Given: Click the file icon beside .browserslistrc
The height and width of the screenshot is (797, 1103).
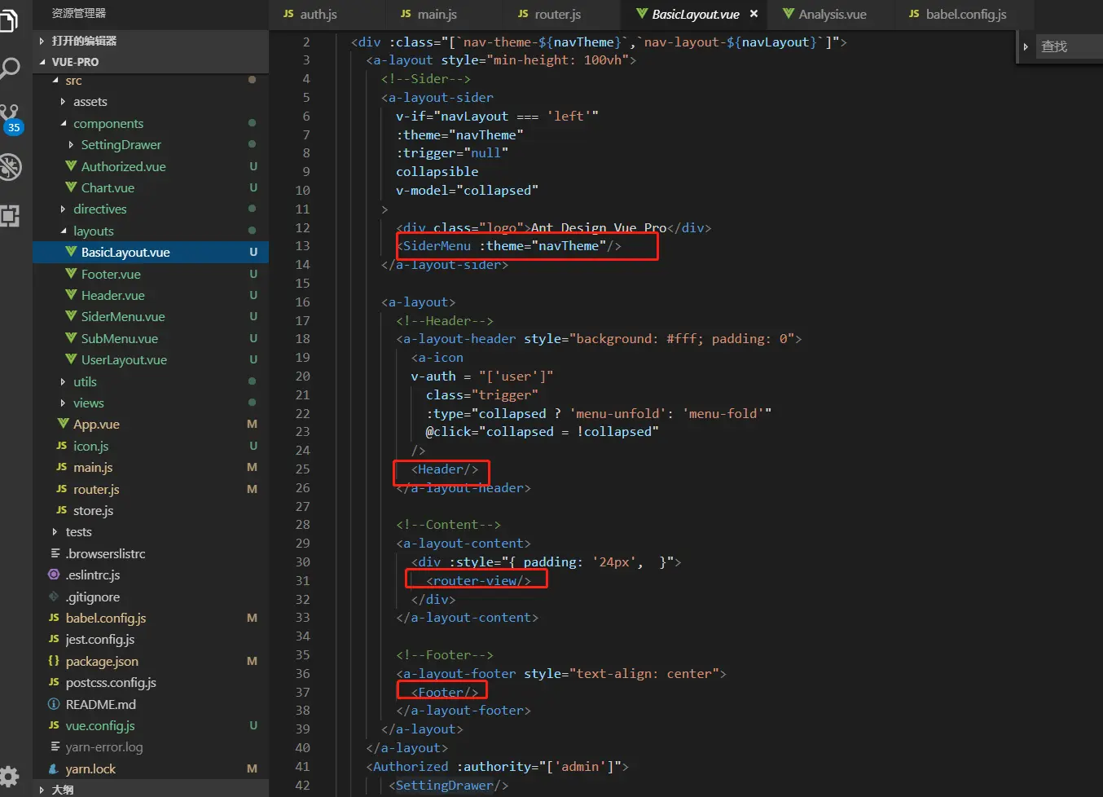Looking at the screenshot, I should (55, 553).
